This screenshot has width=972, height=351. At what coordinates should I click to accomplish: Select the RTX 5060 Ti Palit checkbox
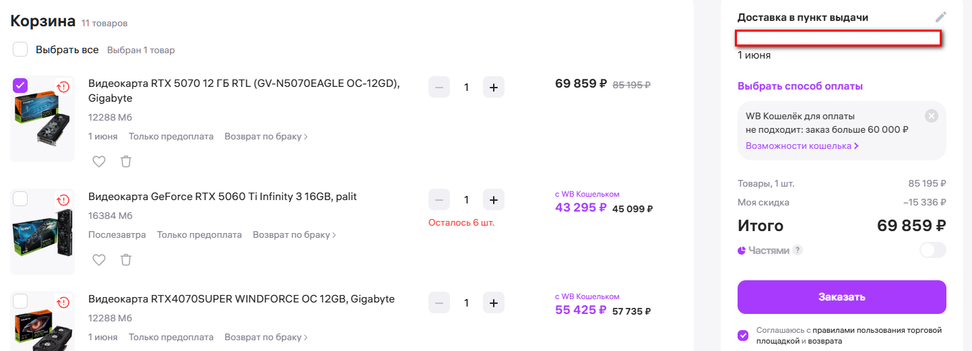[20, 199]
